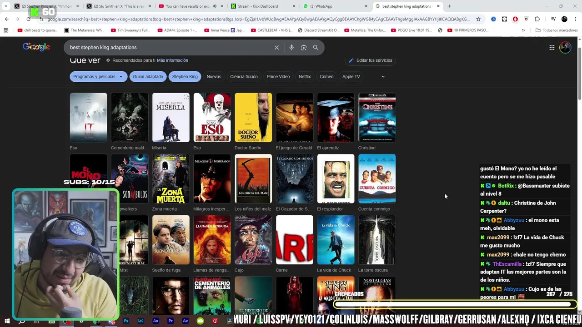Toggle Guion adaptado filter chip
Screen dimensions: 582x327
pos(148,77)
